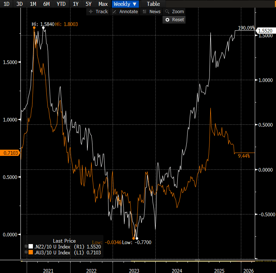Expand the .NZ2/10 U Index legend entry
276x273 pixels.
coord(26,247)
